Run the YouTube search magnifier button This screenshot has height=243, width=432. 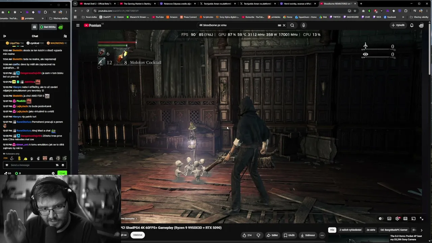292,25
